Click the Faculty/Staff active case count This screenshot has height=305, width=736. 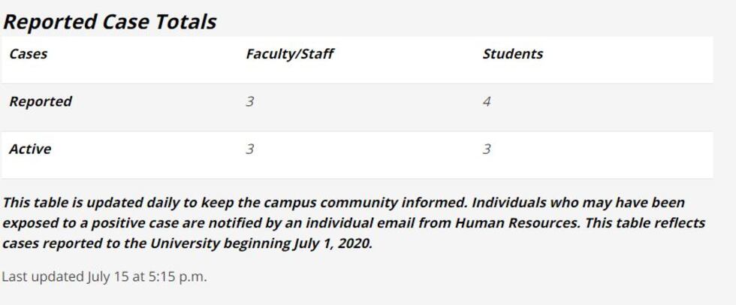pos(249,149)
